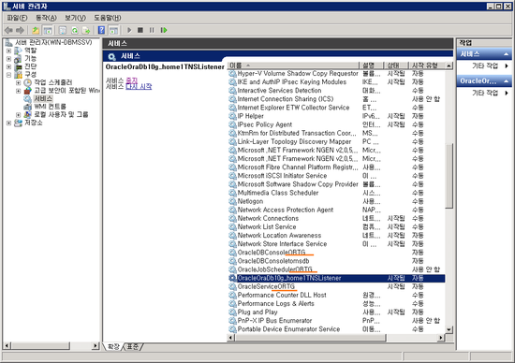This screenshot has height=363, width=515.
Task: Sort by the 상태 column header
Action: click(x=396, y=65)
